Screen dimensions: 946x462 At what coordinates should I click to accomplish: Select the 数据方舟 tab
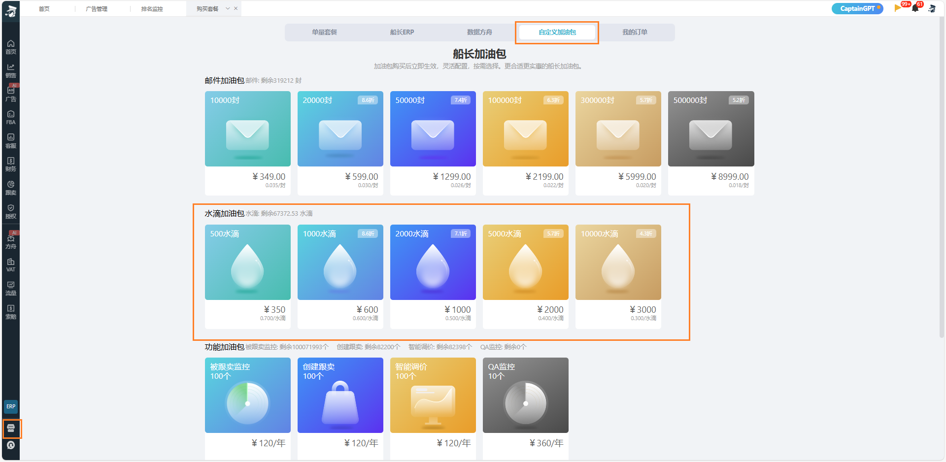click(479, 32)
